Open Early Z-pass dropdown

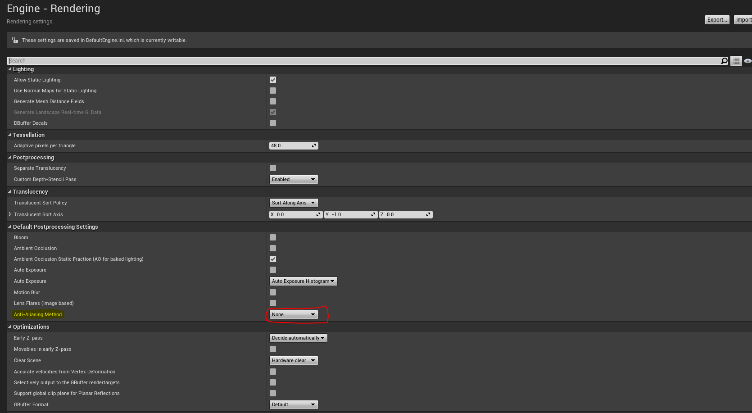(x=298, y=338)
